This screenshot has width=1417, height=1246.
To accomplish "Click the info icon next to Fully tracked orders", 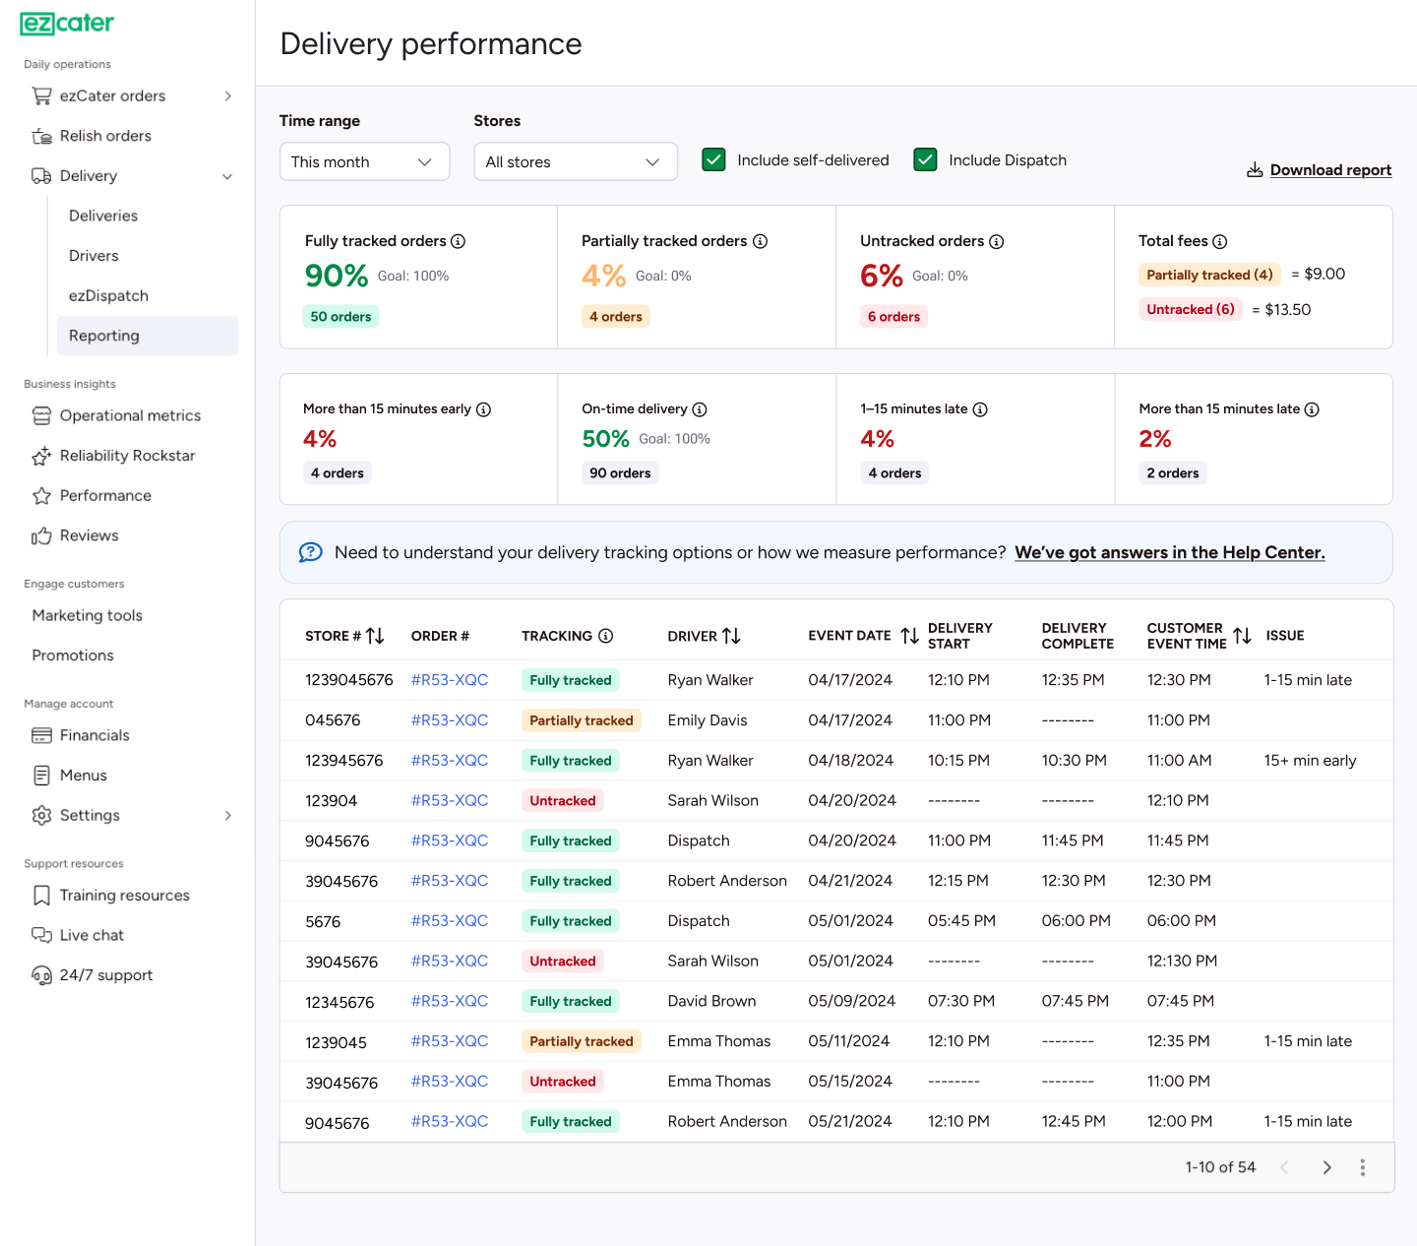I will [458, 241].
